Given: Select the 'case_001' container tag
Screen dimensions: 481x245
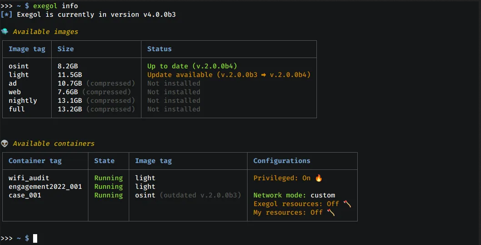Looking at the screenshot, I should coord(25,195).
